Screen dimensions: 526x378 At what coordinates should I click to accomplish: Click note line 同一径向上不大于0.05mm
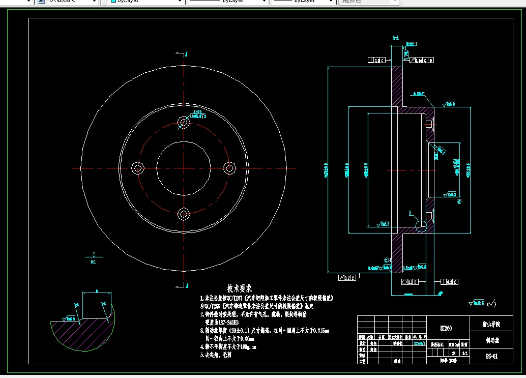point(229,338)
